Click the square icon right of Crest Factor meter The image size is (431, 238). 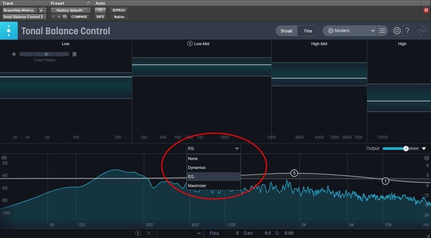pos(75,54)
